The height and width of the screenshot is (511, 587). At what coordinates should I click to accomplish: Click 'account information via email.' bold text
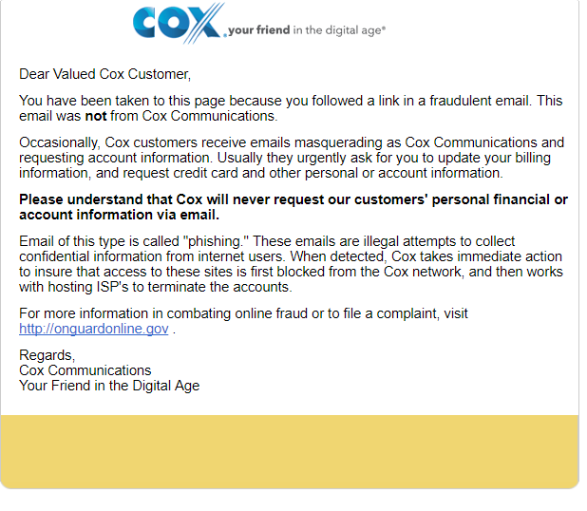point(119,215)
